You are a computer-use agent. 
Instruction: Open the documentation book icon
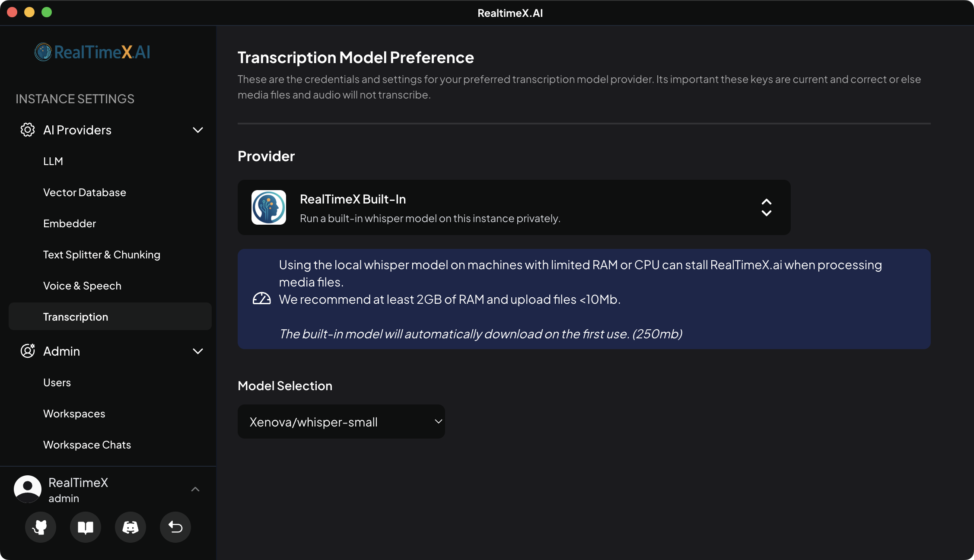(x=85, y=527)
